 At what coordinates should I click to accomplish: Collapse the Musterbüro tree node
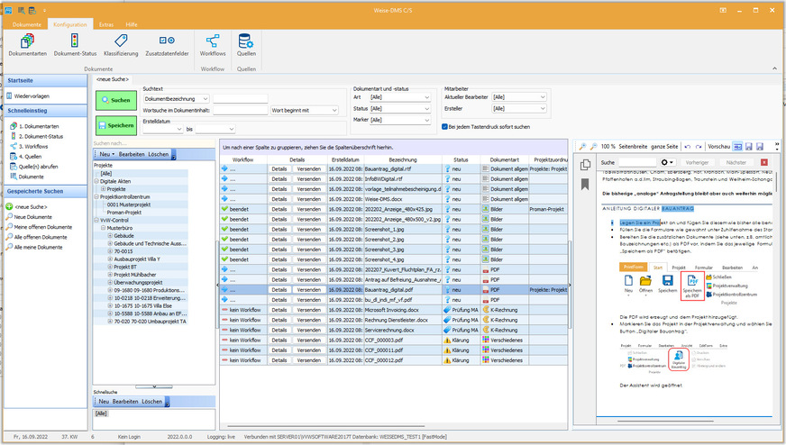coord(103,229)
